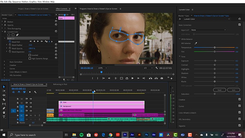Image resolution: width=245 pixels, height=138 pixels.
Task: Open Spotify from taskbar
Action: click(x=81, y=135)
